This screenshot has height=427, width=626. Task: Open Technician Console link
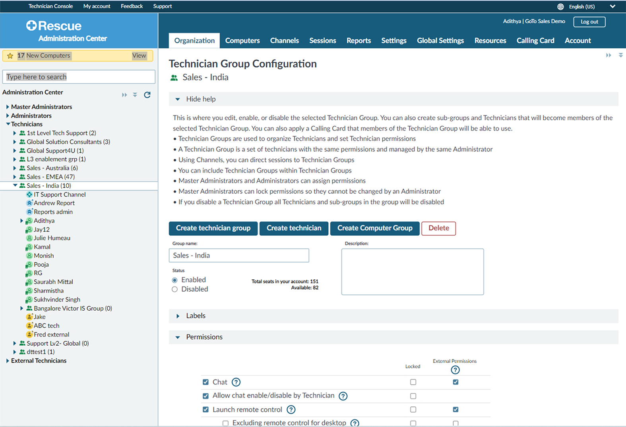click(x=50, y=6)
